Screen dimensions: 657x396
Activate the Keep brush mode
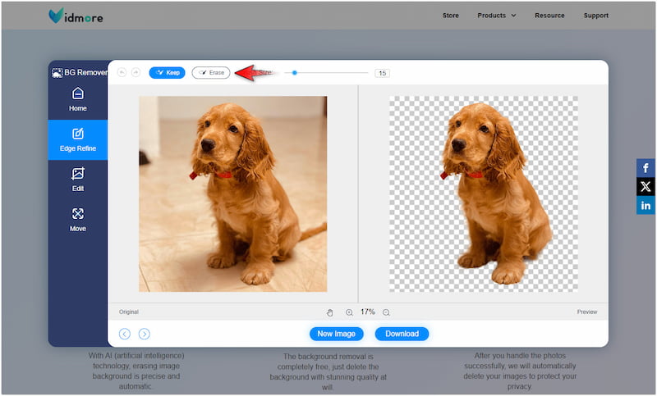coord(168,72)
